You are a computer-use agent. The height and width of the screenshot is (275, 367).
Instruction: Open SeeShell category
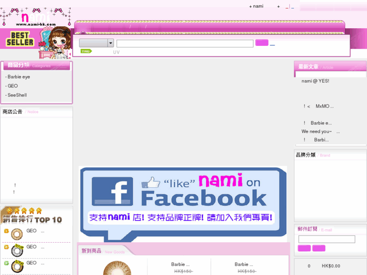point(17,95)
